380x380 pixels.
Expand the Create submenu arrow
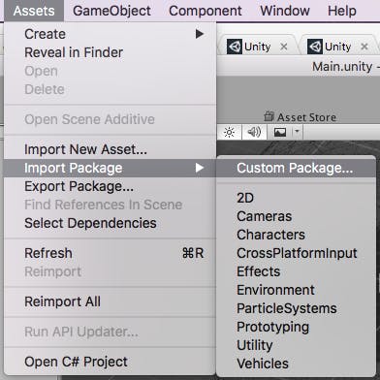[x=200, y=34]
